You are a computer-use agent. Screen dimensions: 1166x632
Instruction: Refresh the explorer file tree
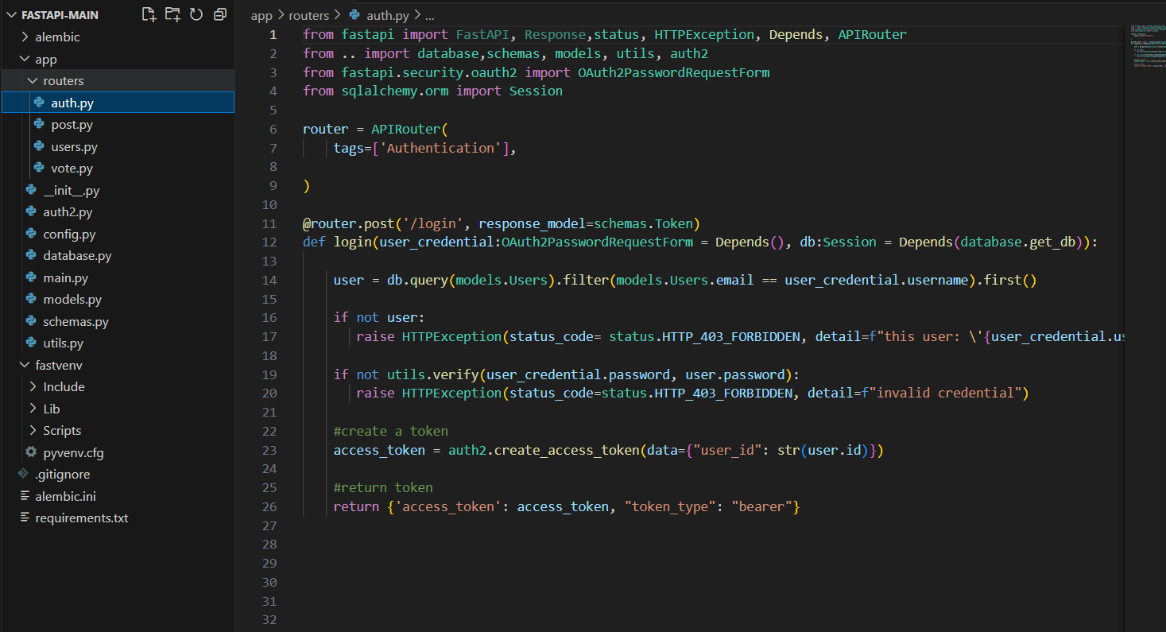(x=196, y=14)
